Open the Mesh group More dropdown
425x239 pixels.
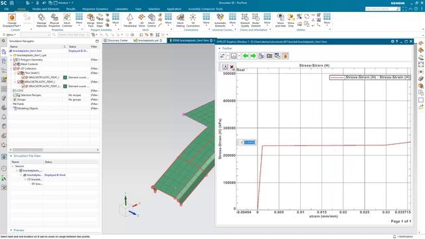pyautogui.click(x=168, y=21)
